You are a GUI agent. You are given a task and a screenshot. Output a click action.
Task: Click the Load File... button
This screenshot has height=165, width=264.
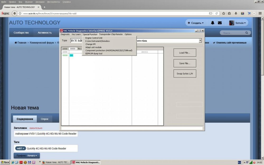[x=185, y=53]
